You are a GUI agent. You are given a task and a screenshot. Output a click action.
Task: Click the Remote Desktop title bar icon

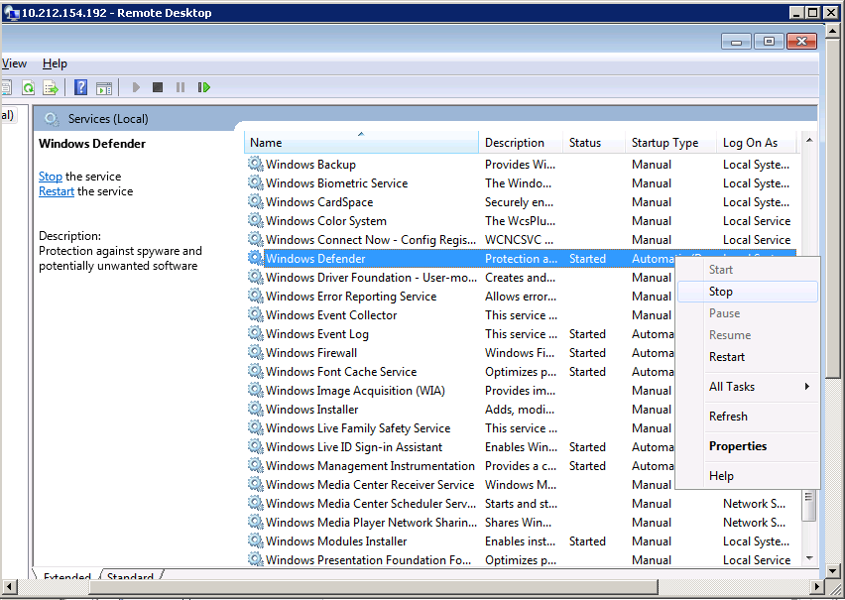coord(12,13)
